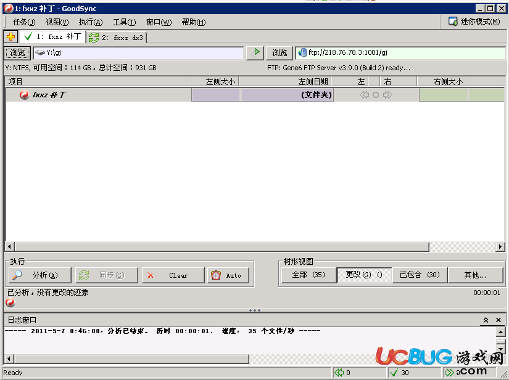Click the left side 浏览 browse button
Image resolution: width=509 pixels, height=380 pixels.
(x=17, y=53)
